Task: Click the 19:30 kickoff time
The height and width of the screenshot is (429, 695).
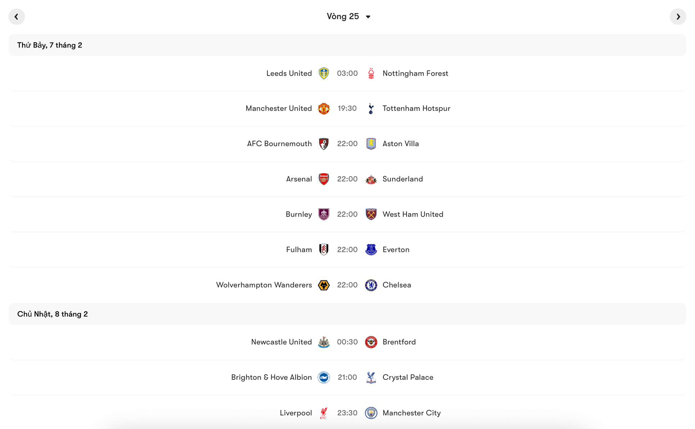Action: pos(347,108)
